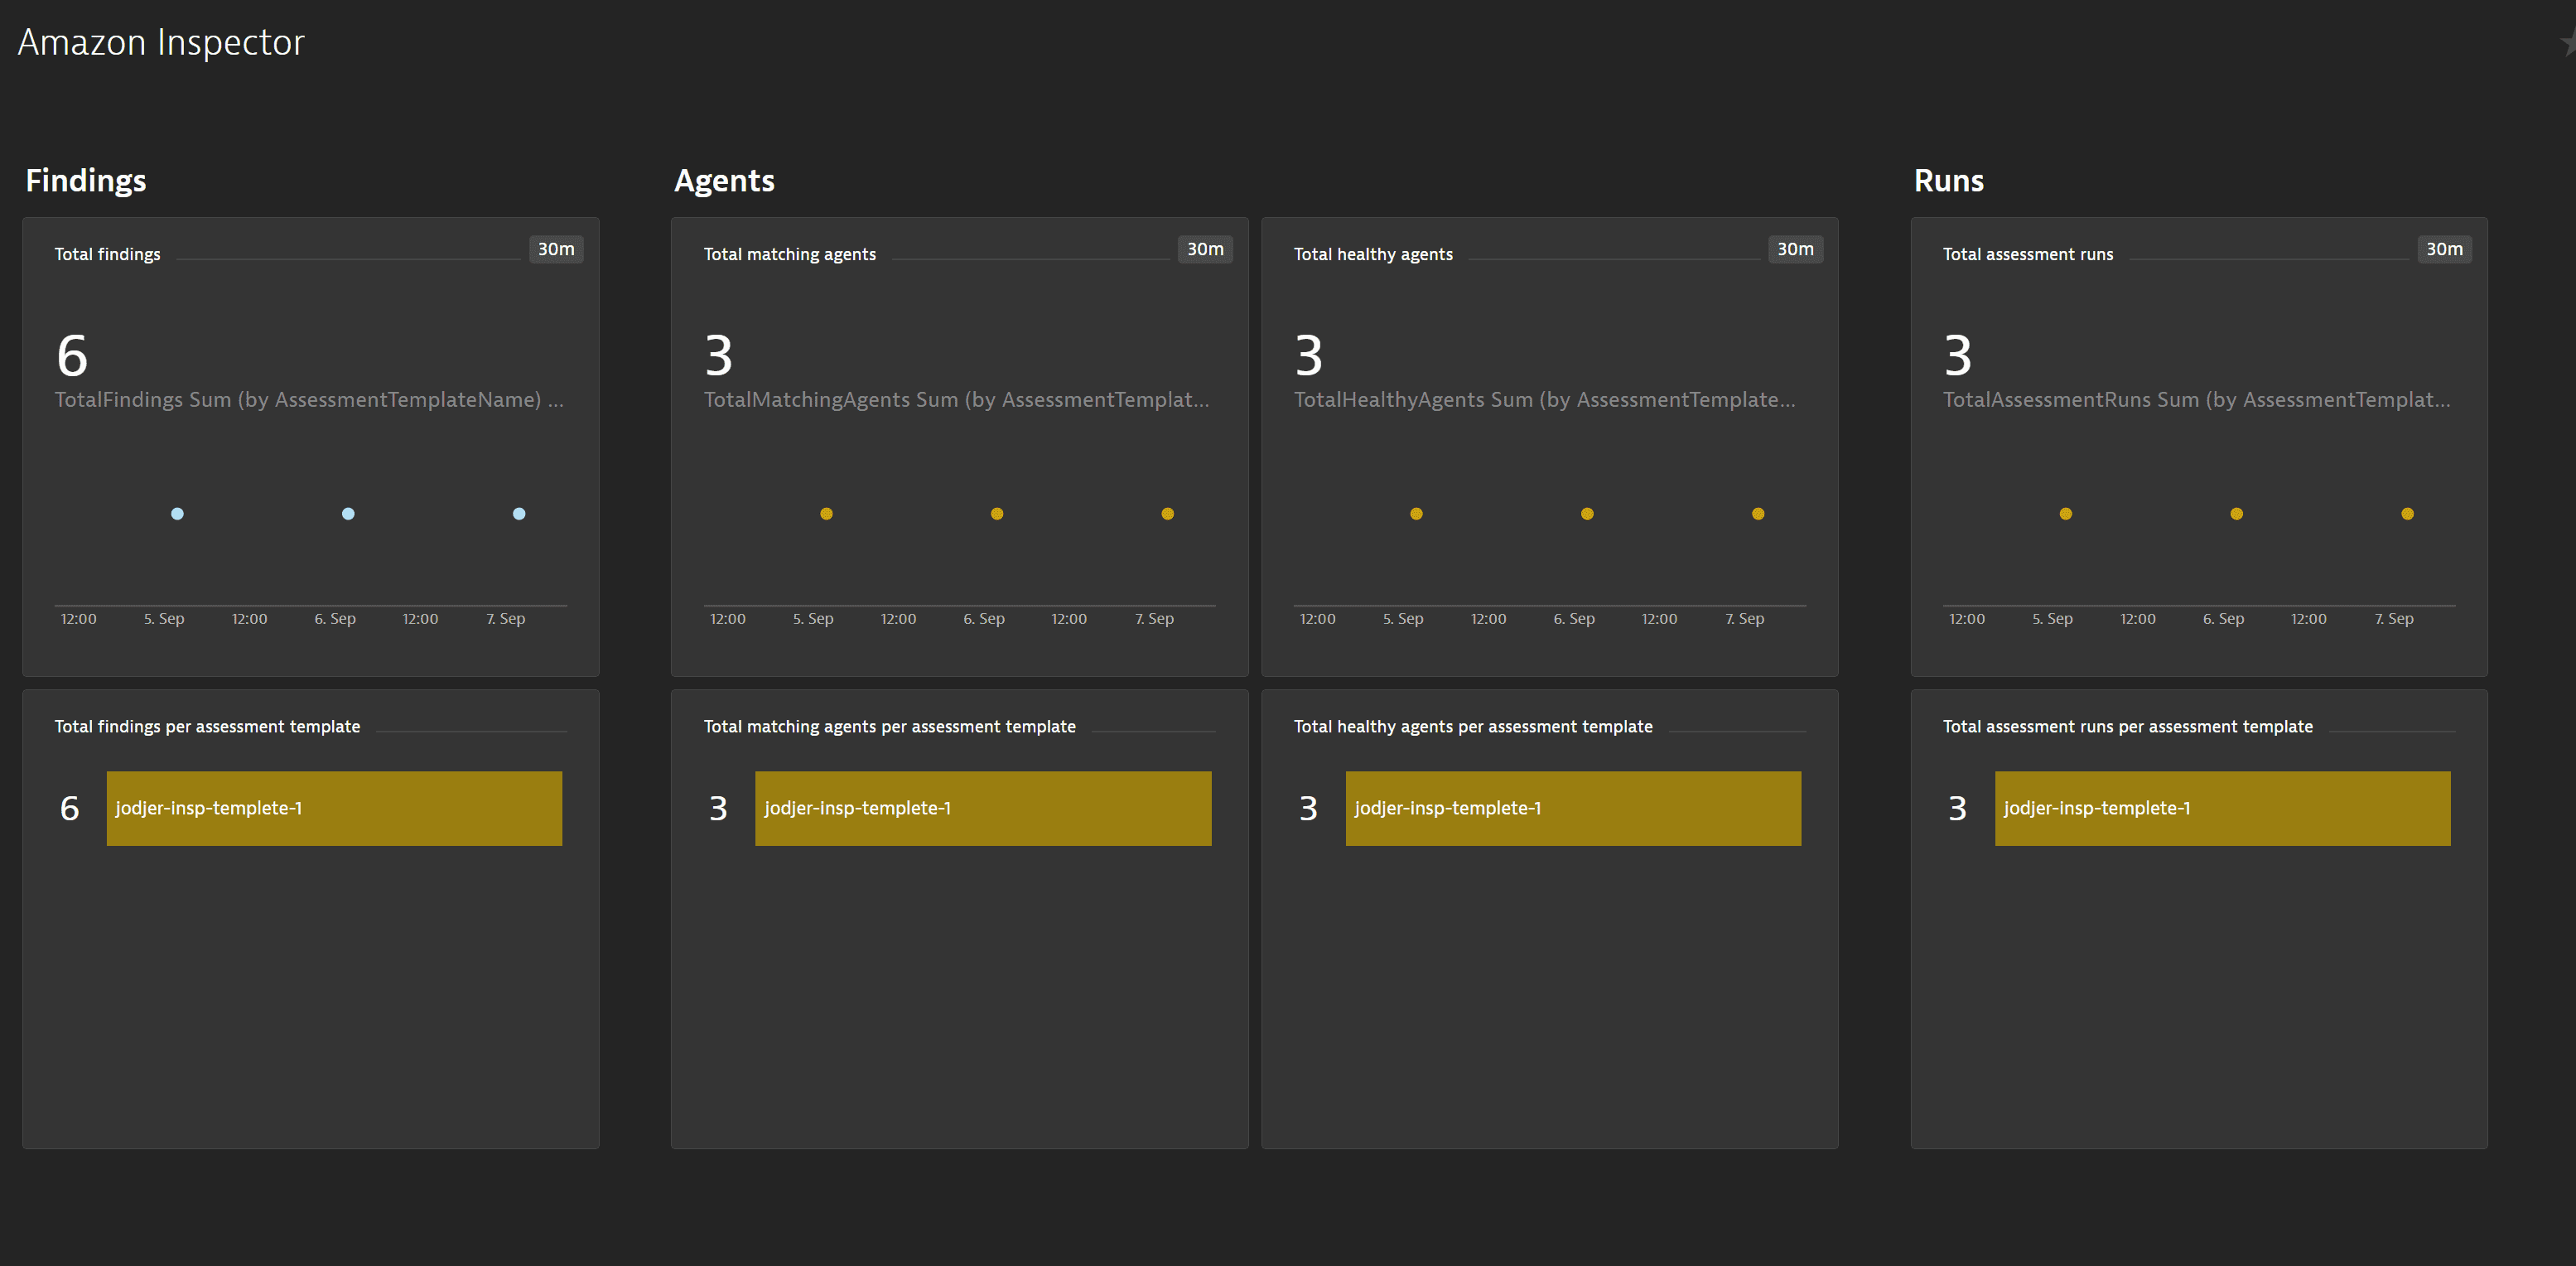Image resolution: width=2576 pixels, height=1266 pixels.
Task: Select middle yellow data point in Total matching agents
Action: point(997,514)
